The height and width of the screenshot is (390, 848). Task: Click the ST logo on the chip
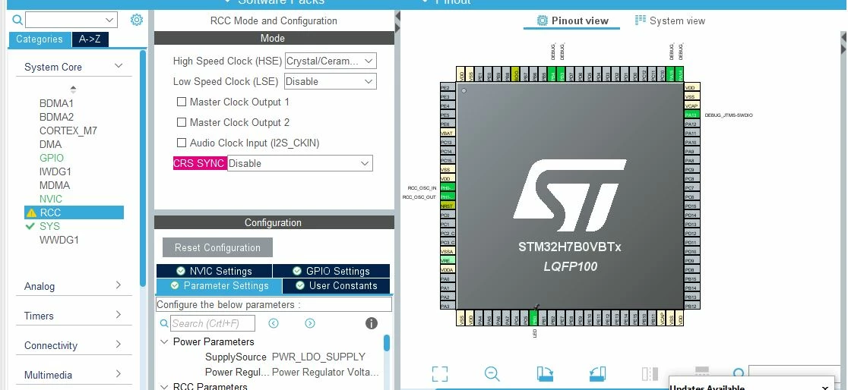(569, 196)
